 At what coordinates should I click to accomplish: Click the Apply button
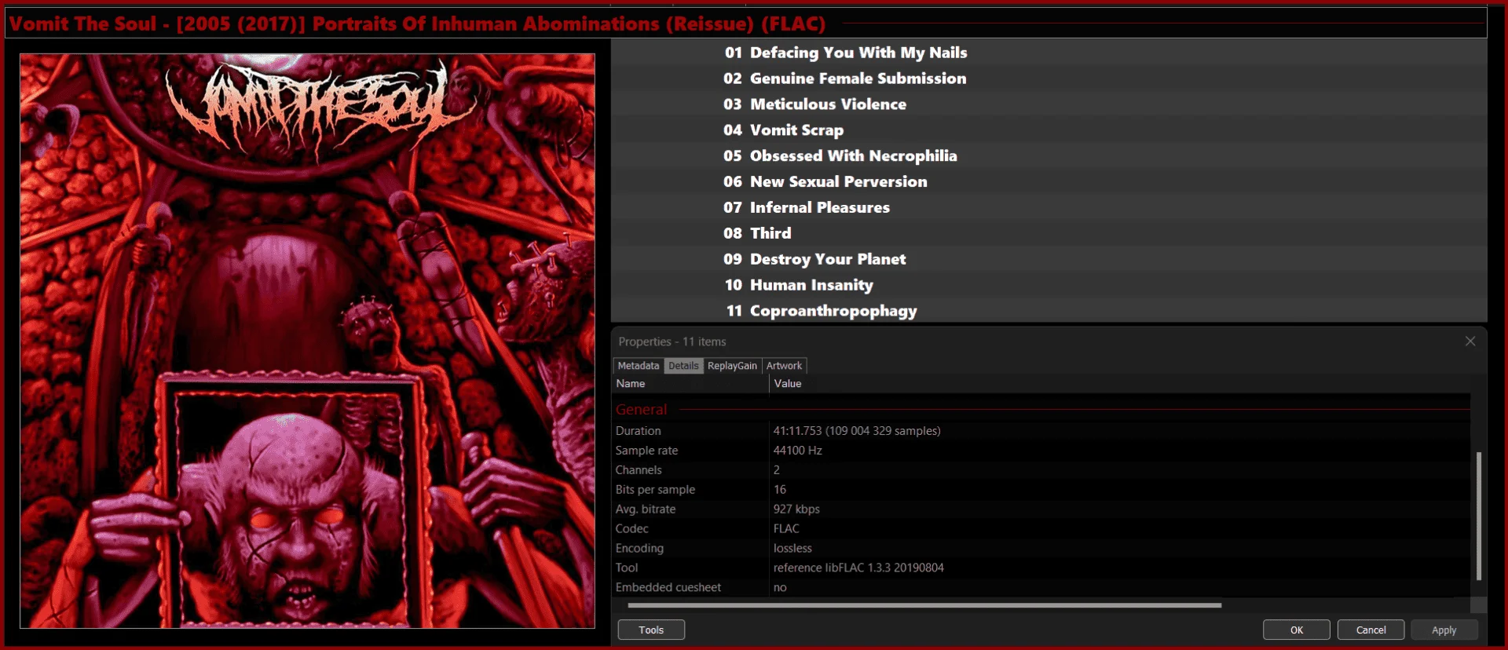1444,630
